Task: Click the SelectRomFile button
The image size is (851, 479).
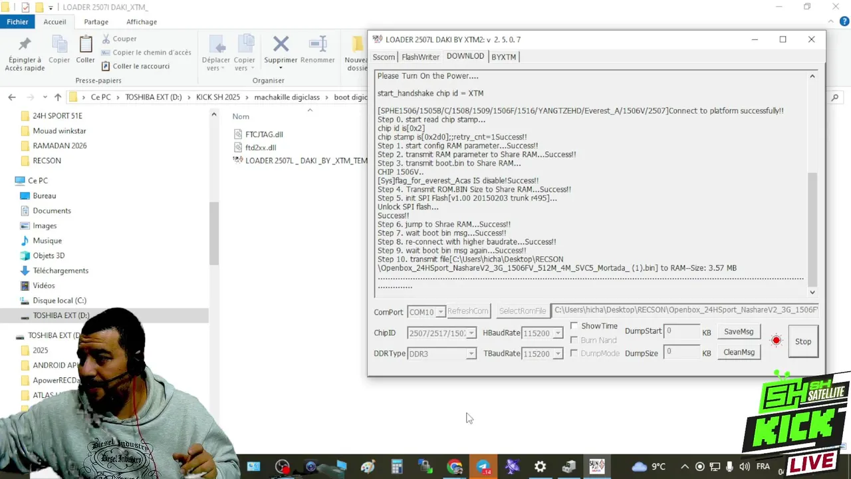Action: (x=523, y=311)
